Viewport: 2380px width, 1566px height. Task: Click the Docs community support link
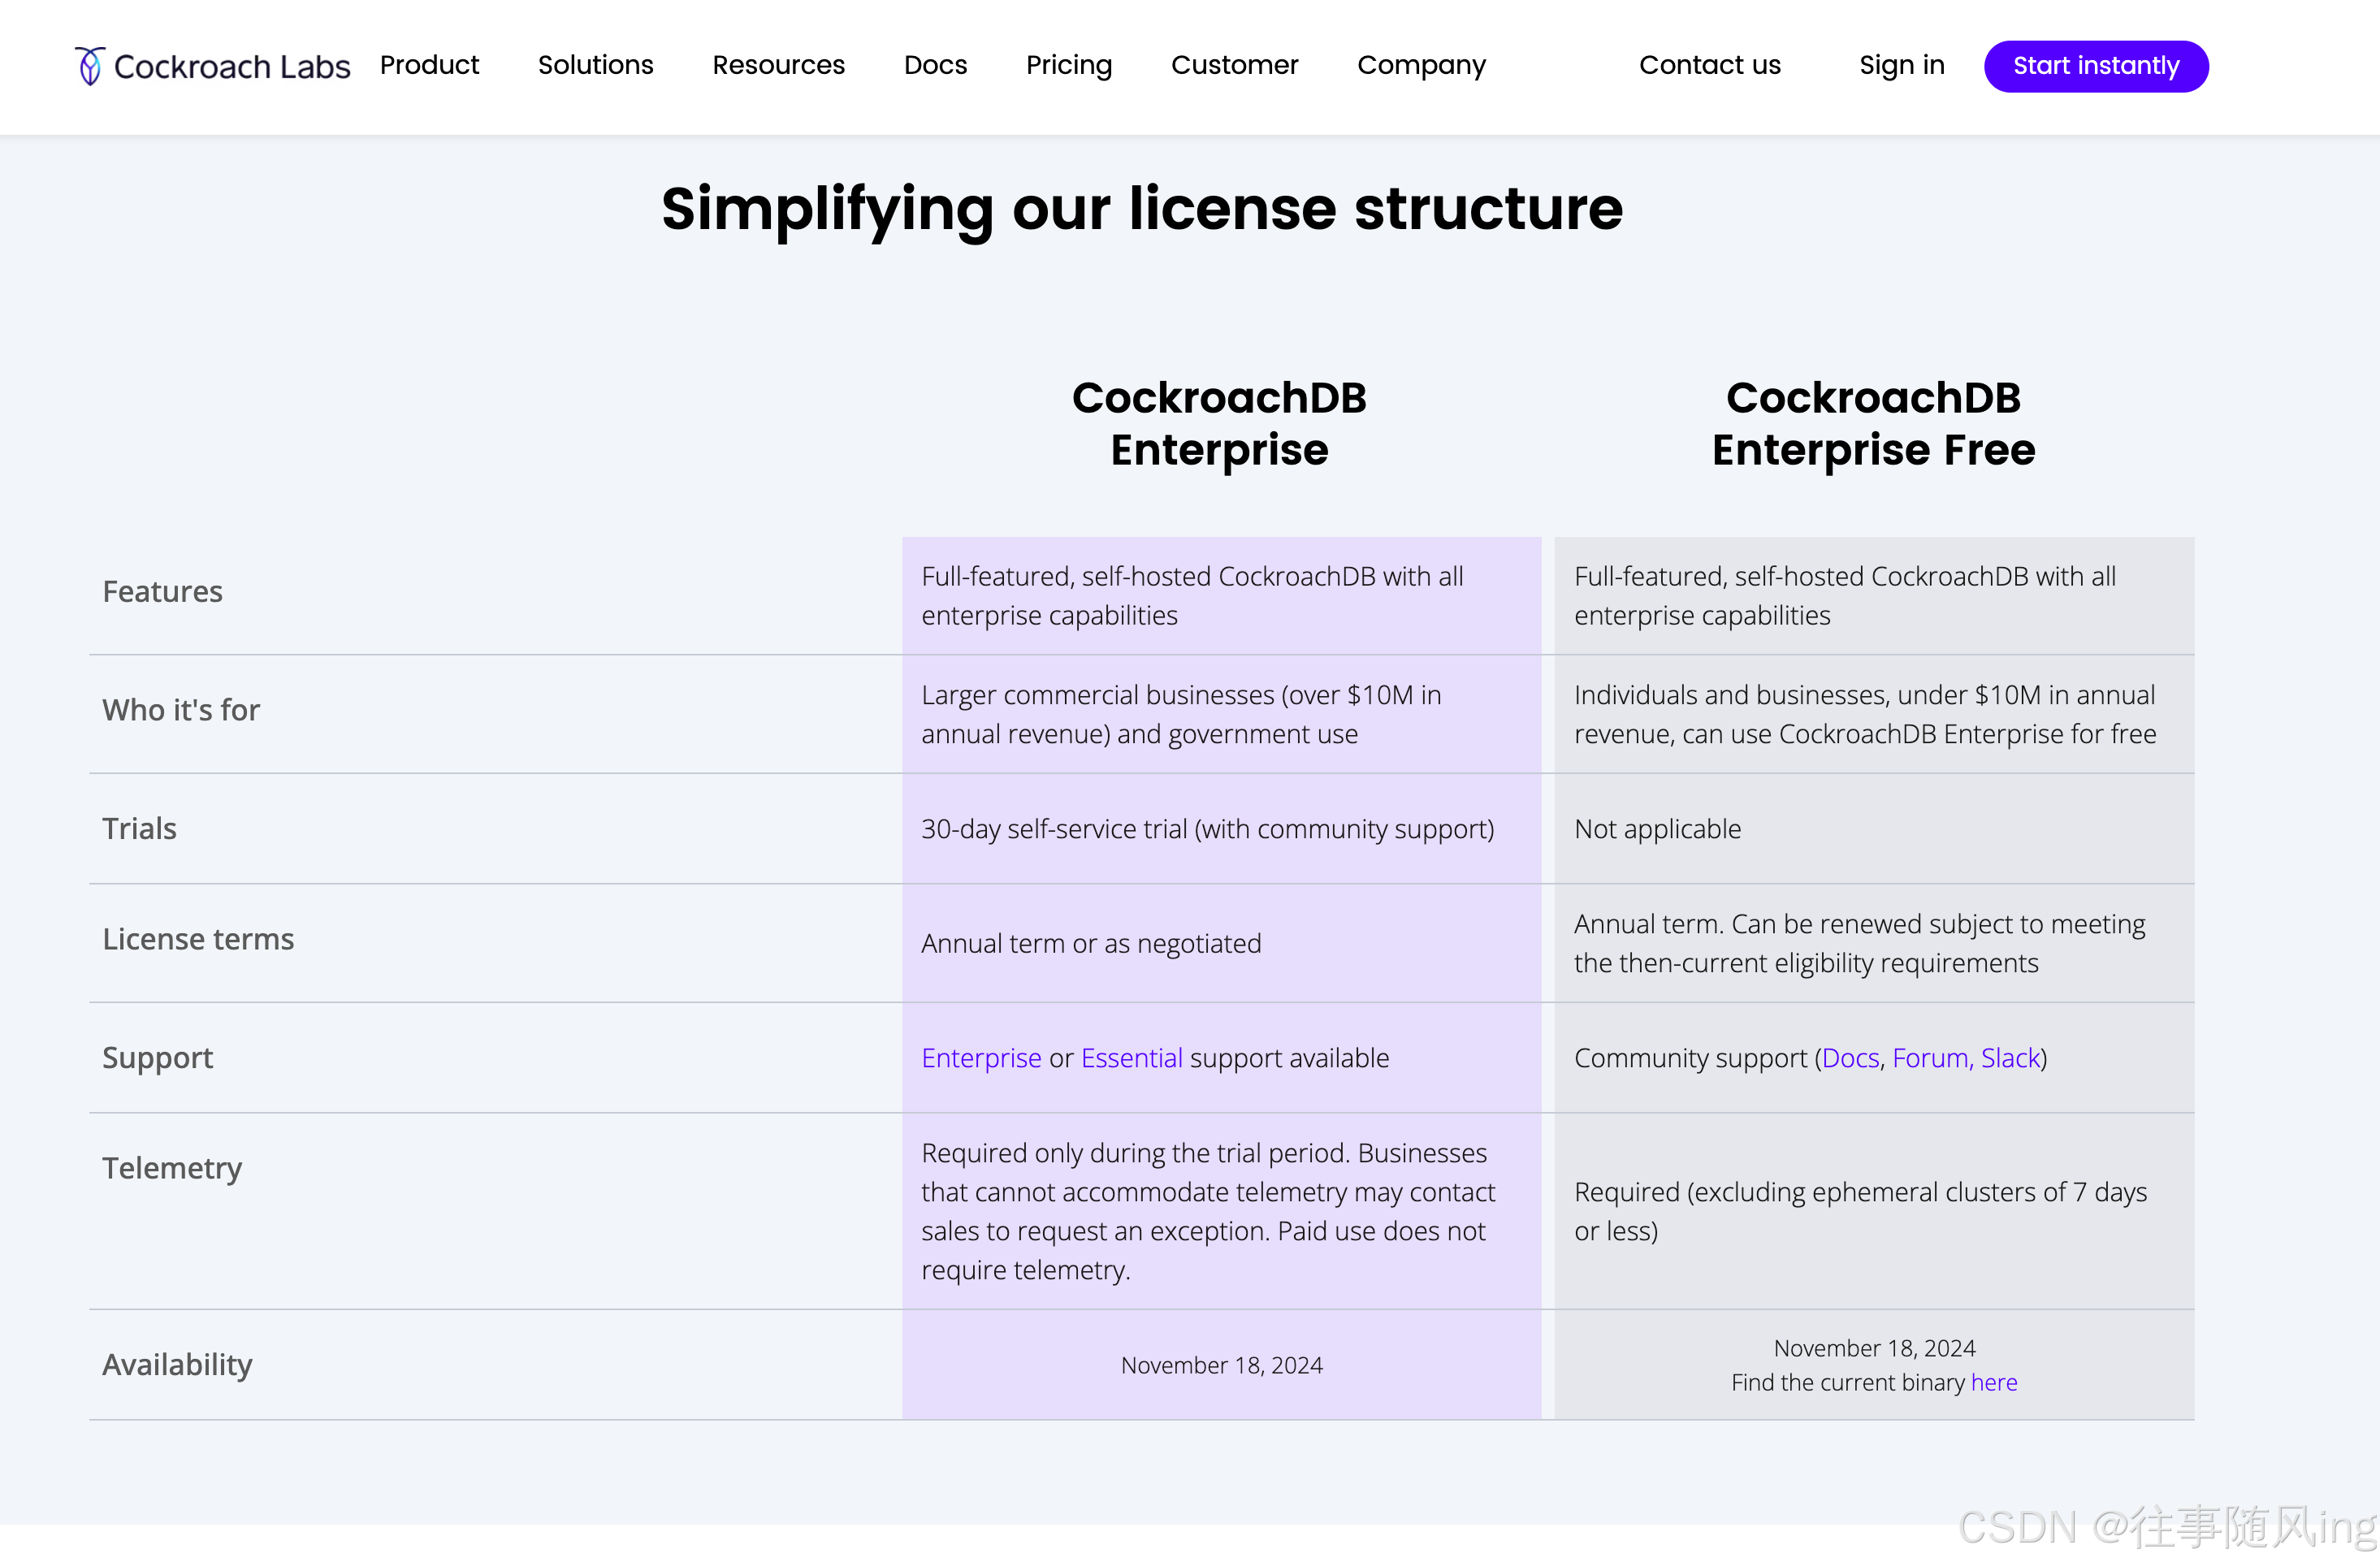coord(1850,1057)
